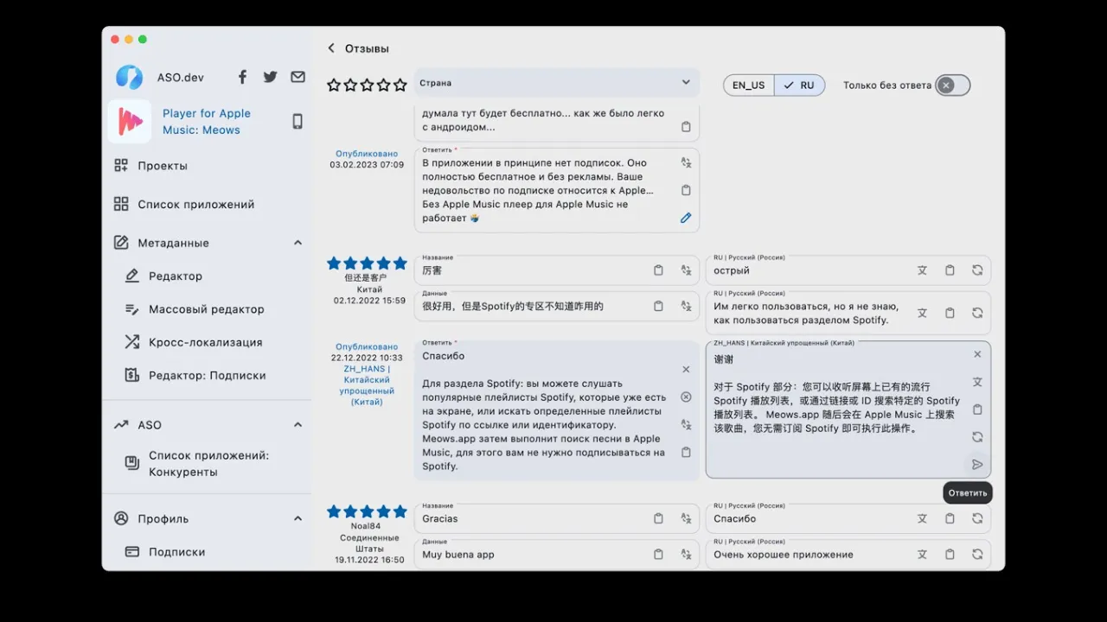Click the phone device icon beside Player for Apple Music

(298, 121)
